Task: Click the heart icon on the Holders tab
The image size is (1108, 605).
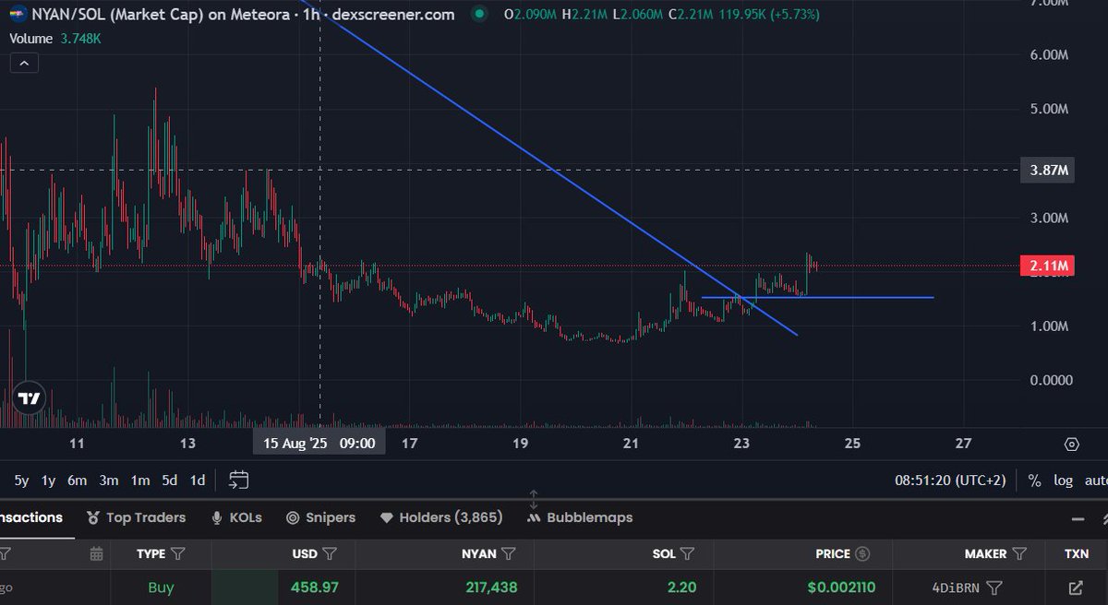Action: click(387, 517)
